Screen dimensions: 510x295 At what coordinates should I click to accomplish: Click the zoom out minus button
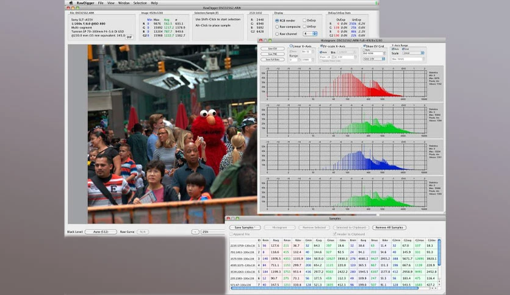pos(195,232)
